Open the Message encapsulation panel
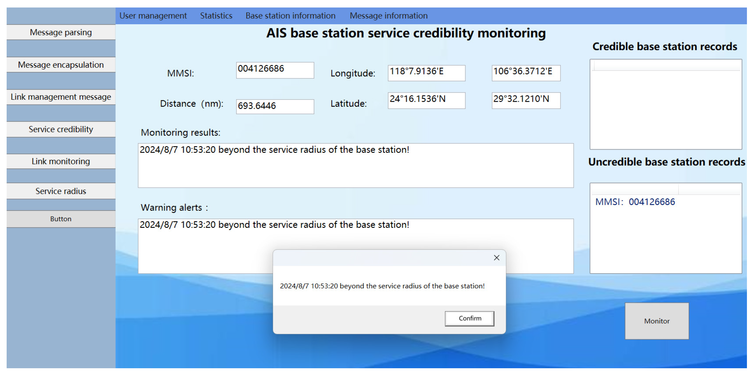753x374 pixels. (61, 65)
